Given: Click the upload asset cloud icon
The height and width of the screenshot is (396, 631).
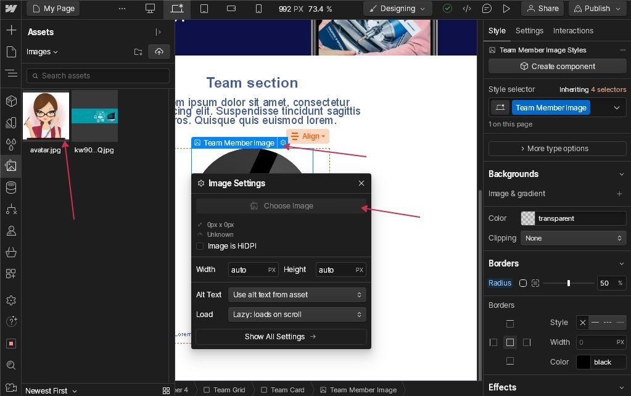Looking at the screenshot, I should pyautogui.click(x=159, y=52).
